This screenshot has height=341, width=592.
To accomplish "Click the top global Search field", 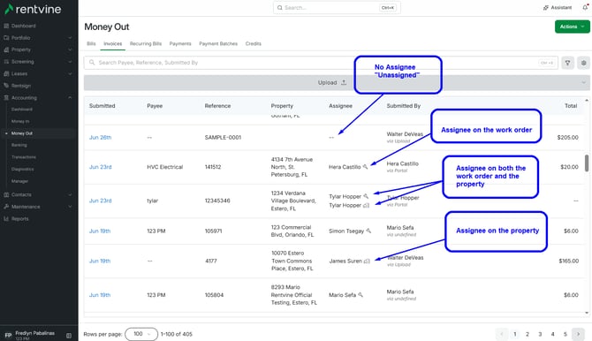I will click(x=337, y=8).
